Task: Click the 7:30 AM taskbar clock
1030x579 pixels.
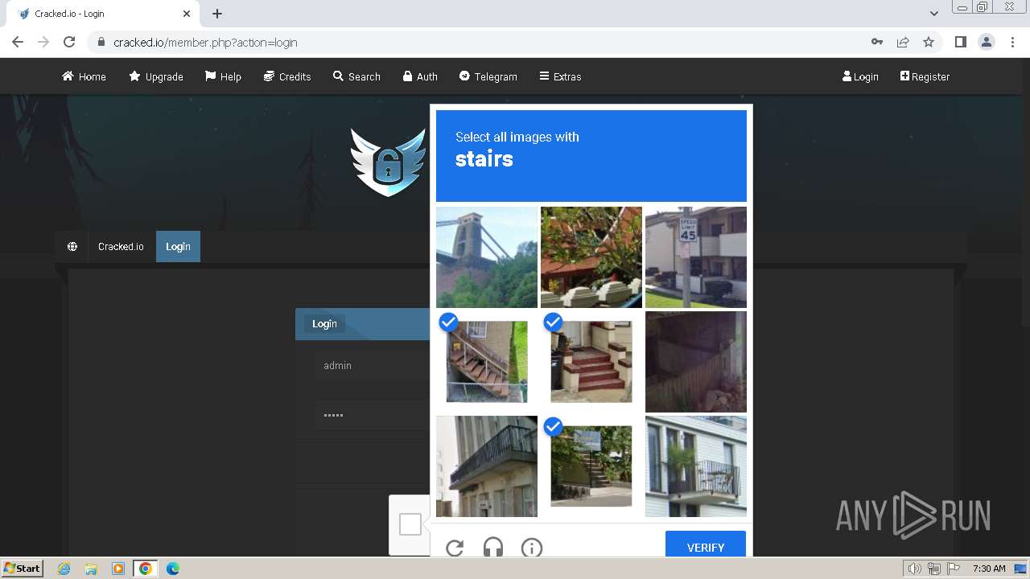Action: pos(989,569)
